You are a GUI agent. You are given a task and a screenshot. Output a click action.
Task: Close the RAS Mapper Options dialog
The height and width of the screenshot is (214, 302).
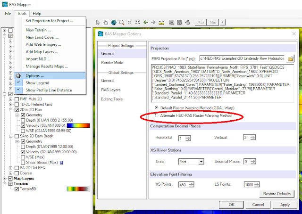[294, 34]
